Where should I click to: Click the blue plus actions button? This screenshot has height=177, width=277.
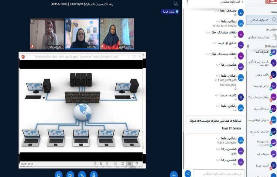pos(174,174)
